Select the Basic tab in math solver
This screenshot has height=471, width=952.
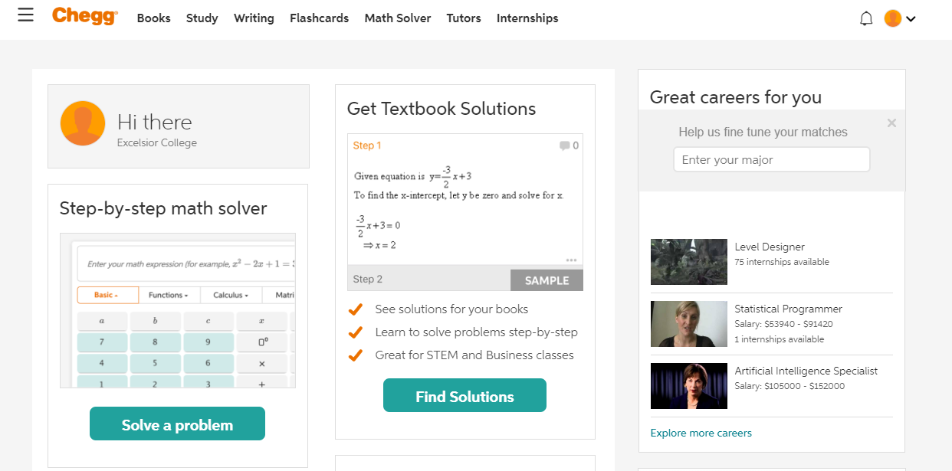pyautogui.click(x=108, y=295)
